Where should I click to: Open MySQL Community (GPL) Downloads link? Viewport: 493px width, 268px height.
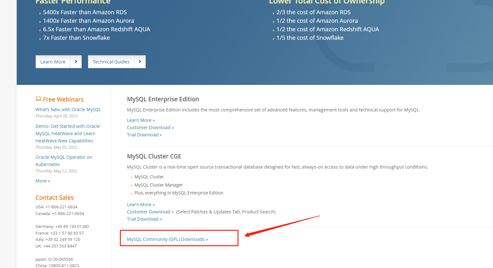[x=167, y=239]
